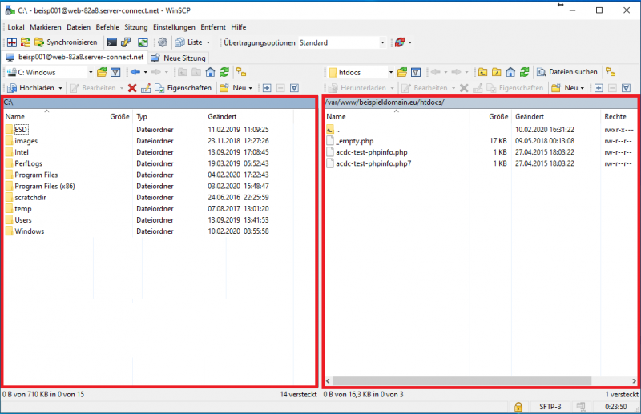Click the select files plus icon in local toolbar
The image size is (641, 414).
pos(267,88)
